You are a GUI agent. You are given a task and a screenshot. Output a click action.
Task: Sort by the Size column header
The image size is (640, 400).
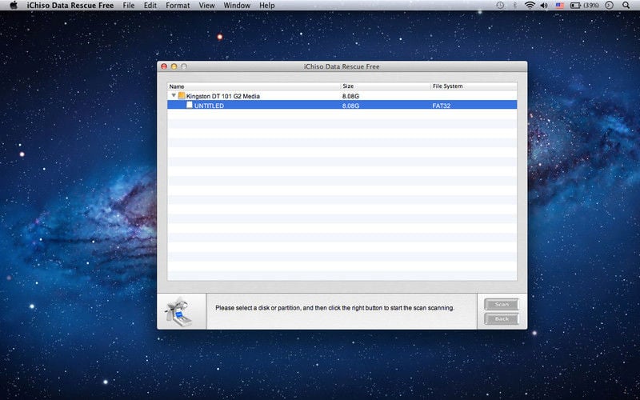pos(386,86)
